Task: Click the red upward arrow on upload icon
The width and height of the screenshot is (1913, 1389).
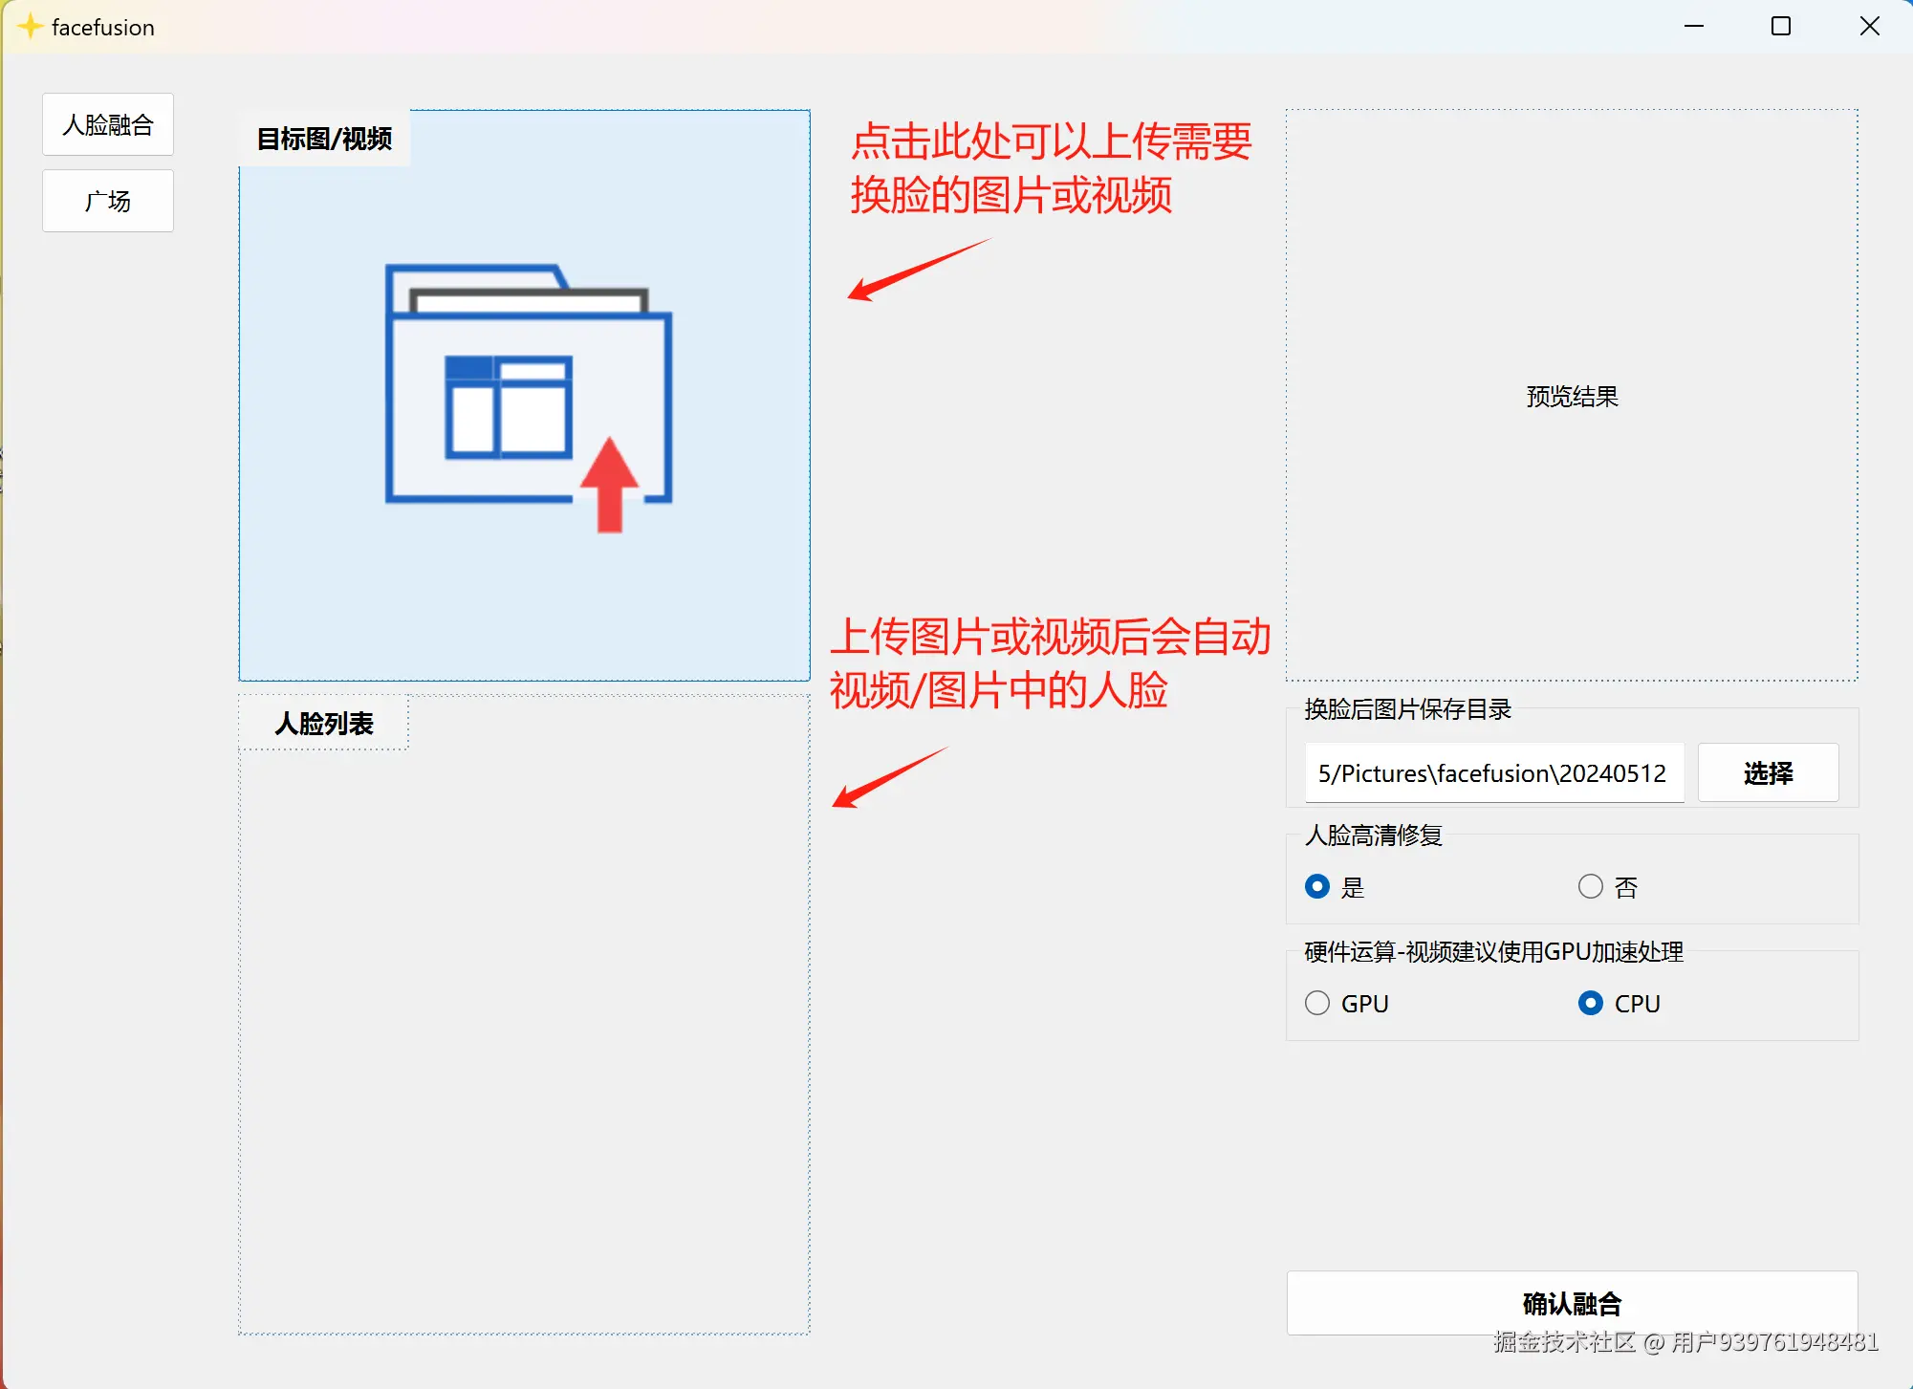Action: (x=610, y=485)
